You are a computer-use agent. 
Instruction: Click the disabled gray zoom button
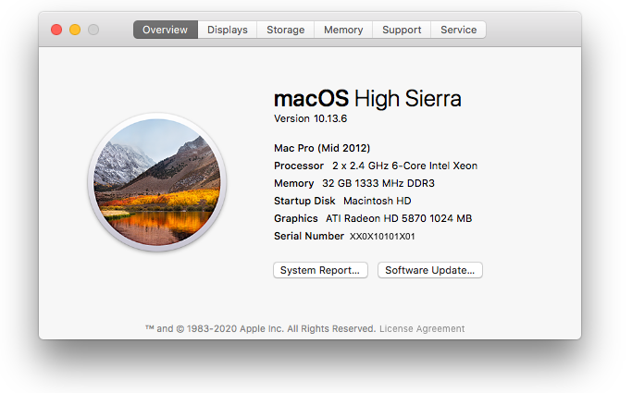coord(93,30)
